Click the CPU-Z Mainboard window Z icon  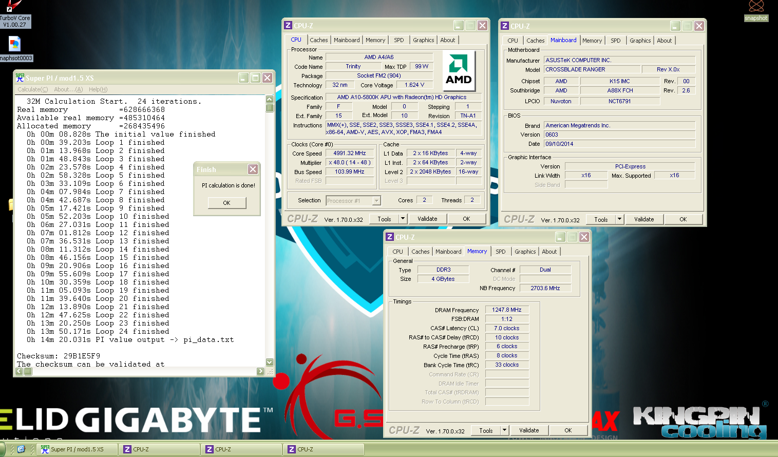[505, 26]
